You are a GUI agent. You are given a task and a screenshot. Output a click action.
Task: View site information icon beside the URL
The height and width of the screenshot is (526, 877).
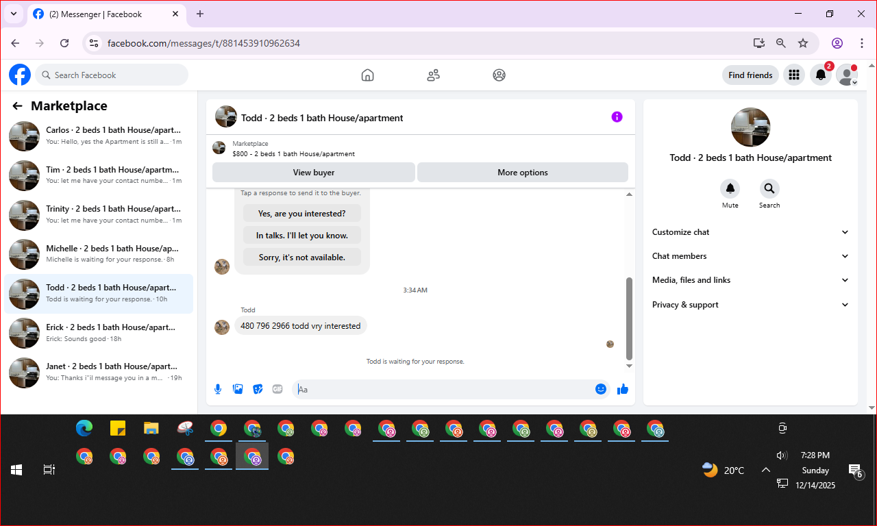94,43
